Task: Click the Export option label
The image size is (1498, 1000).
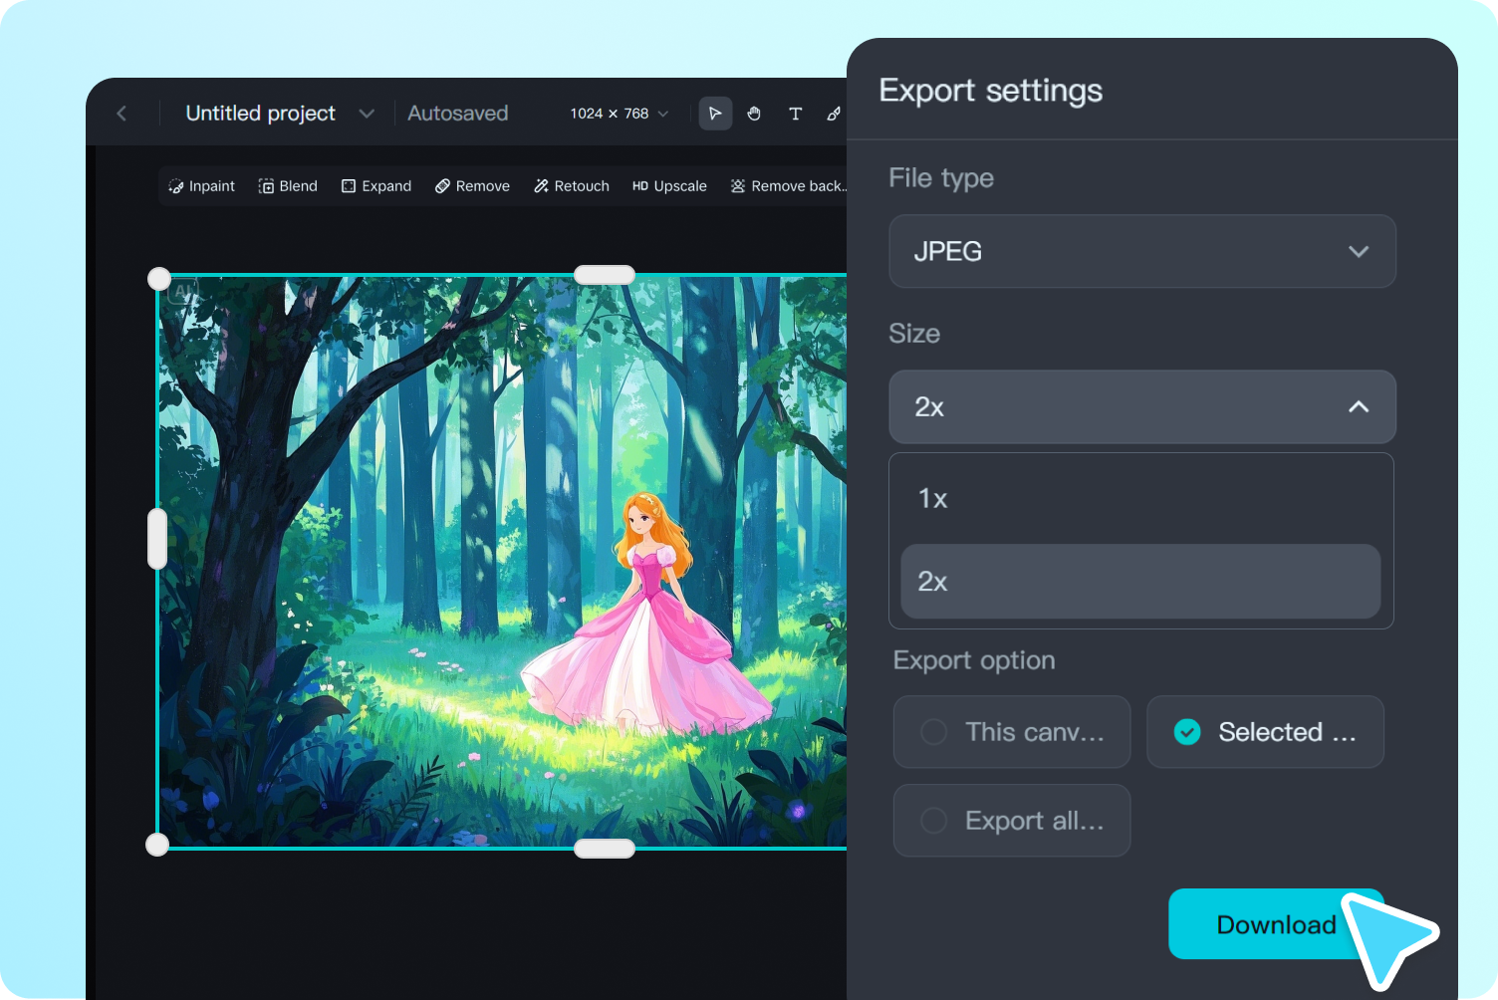Action: coord(974,660)
